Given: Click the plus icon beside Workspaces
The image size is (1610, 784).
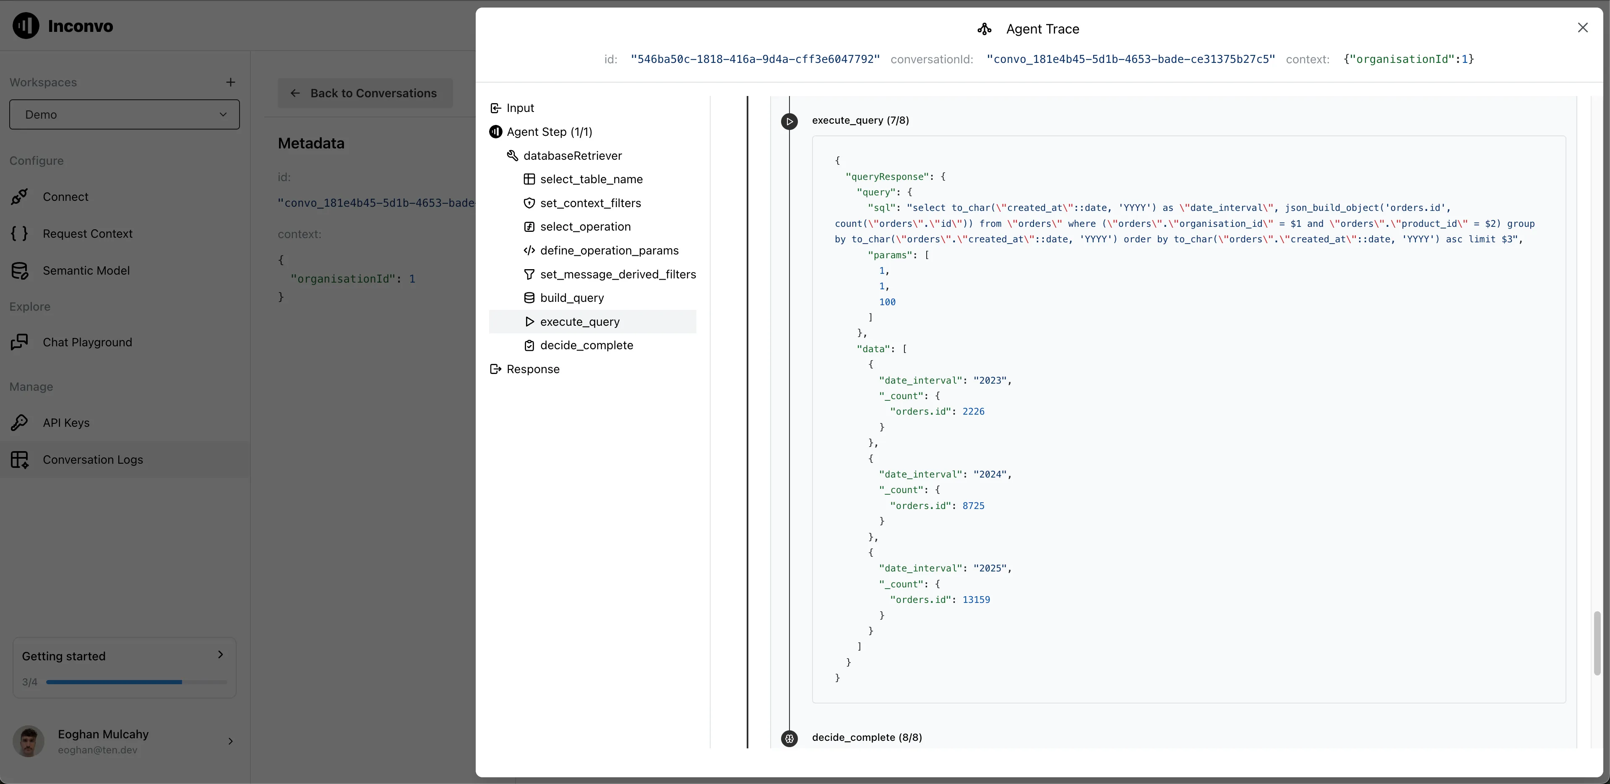Looking at the screenshot, I should [231, 83].
